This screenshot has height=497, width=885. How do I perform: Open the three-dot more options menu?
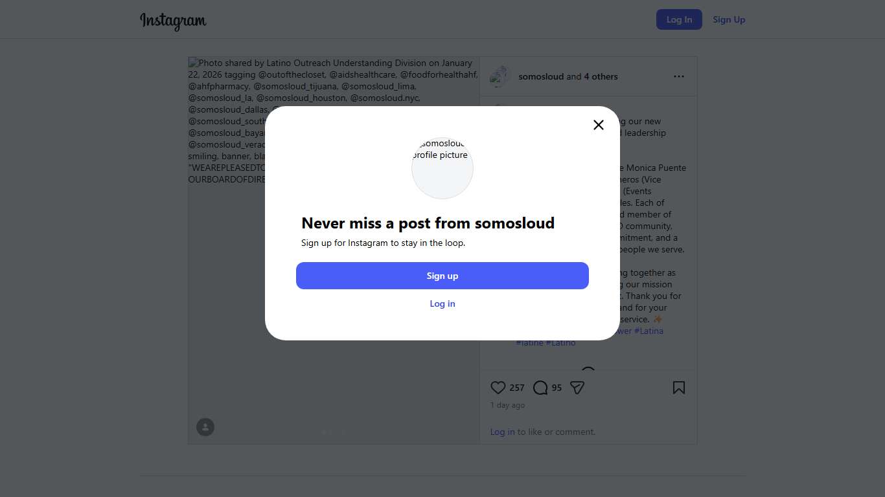coord(678,76)
